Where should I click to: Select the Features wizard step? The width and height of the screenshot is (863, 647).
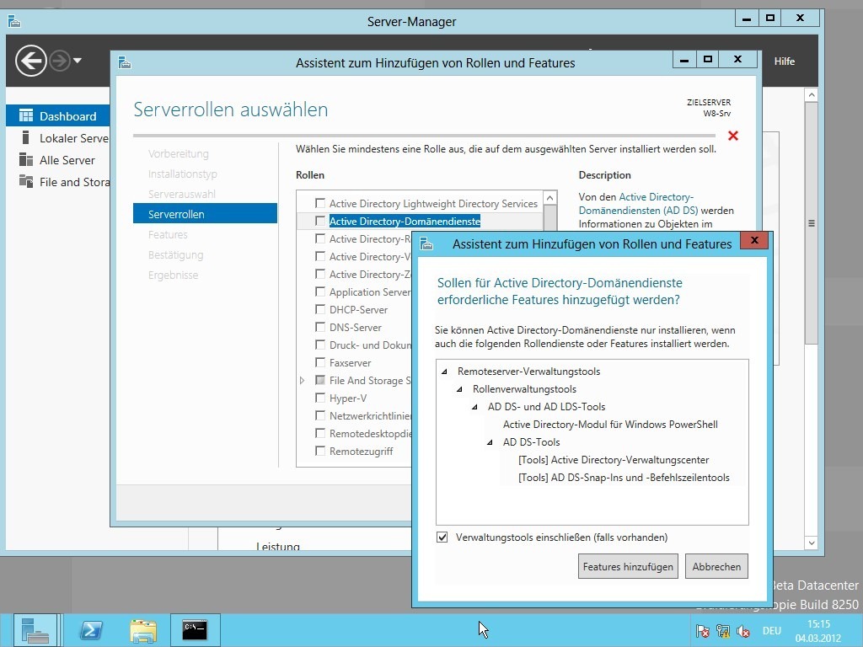tap(168, 234)
